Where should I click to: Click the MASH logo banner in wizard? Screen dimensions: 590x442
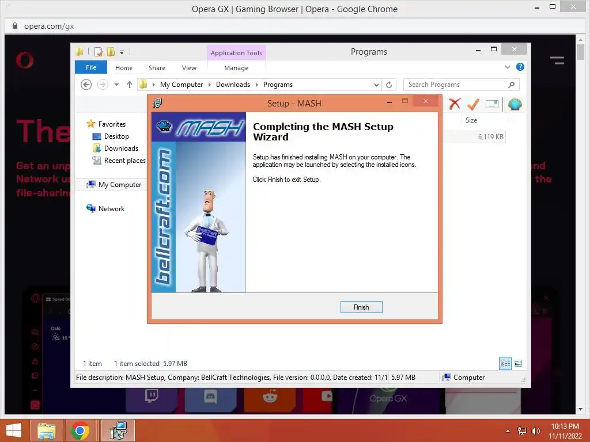[199, 127]
